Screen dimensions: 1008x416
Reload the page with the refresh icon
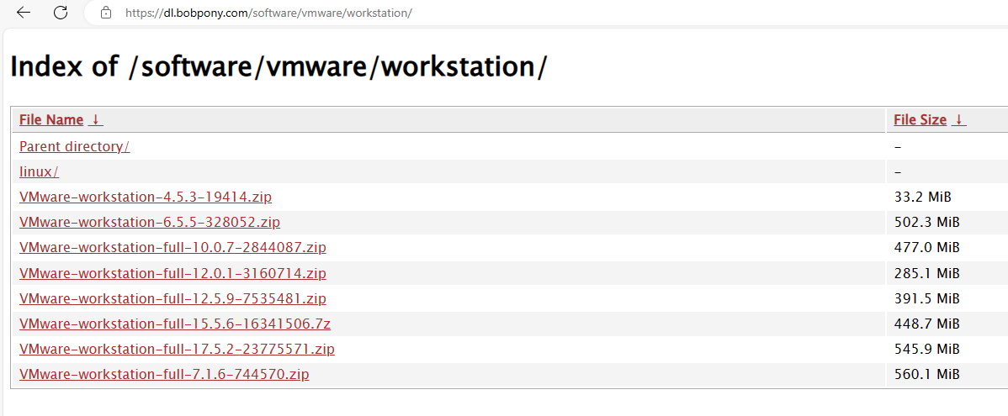pyautogui.click(x=61, y=13)
